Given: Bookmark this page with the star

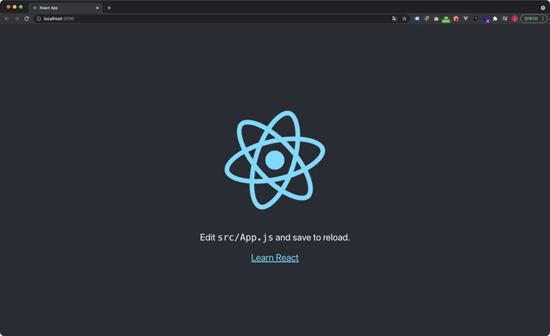Looking at the screenshot, I should click(404, 19).
